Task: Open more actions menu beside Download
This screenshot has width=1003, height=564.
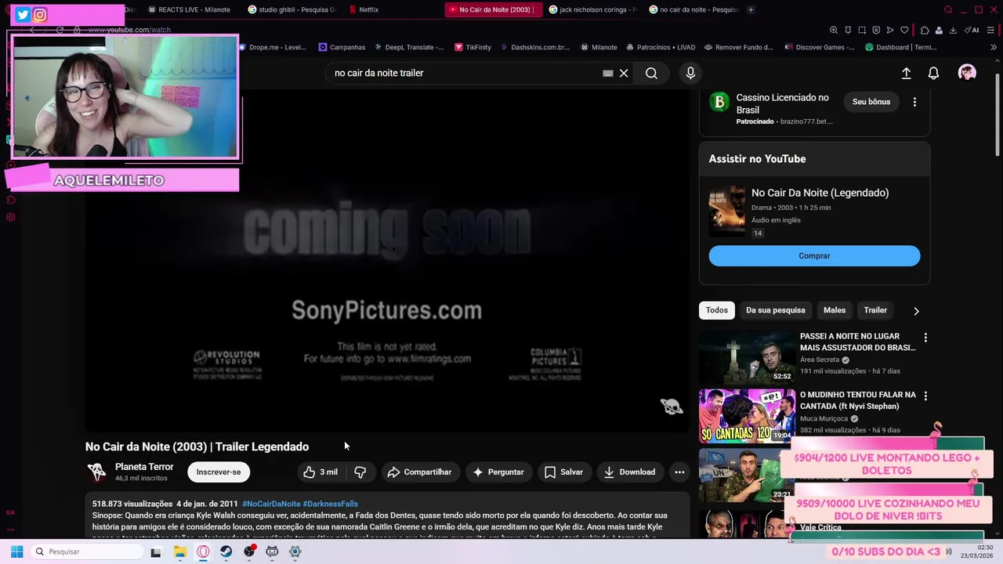Action: click(x=679, y=472)
